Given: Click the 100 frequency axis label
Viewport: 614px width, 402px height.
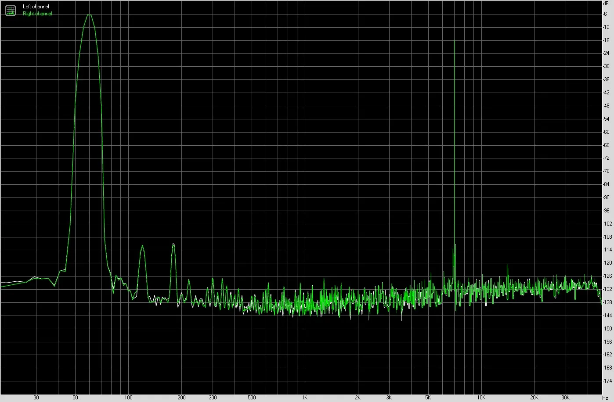Looking at the screenshot, I should click(x=128, y=398).
